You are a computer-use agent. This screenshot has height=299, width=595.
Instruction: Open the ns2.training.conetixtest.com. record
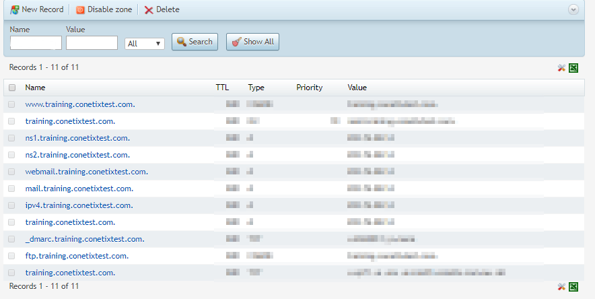tap(77, 155)
